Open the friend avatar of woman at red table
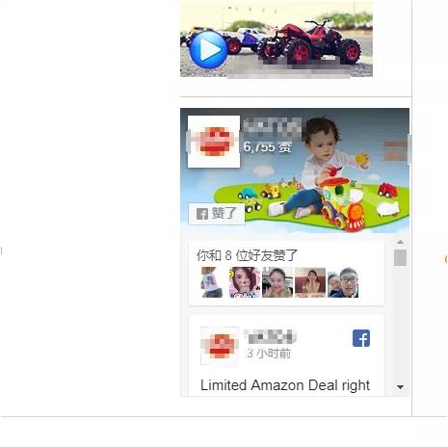 [310, 282]
